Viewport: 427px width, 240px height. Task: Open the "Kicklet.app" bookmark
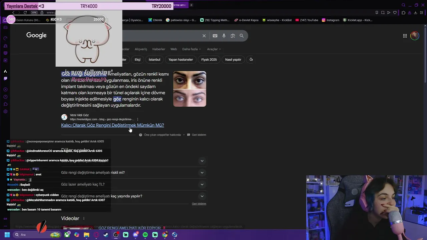tap(357, 20)
